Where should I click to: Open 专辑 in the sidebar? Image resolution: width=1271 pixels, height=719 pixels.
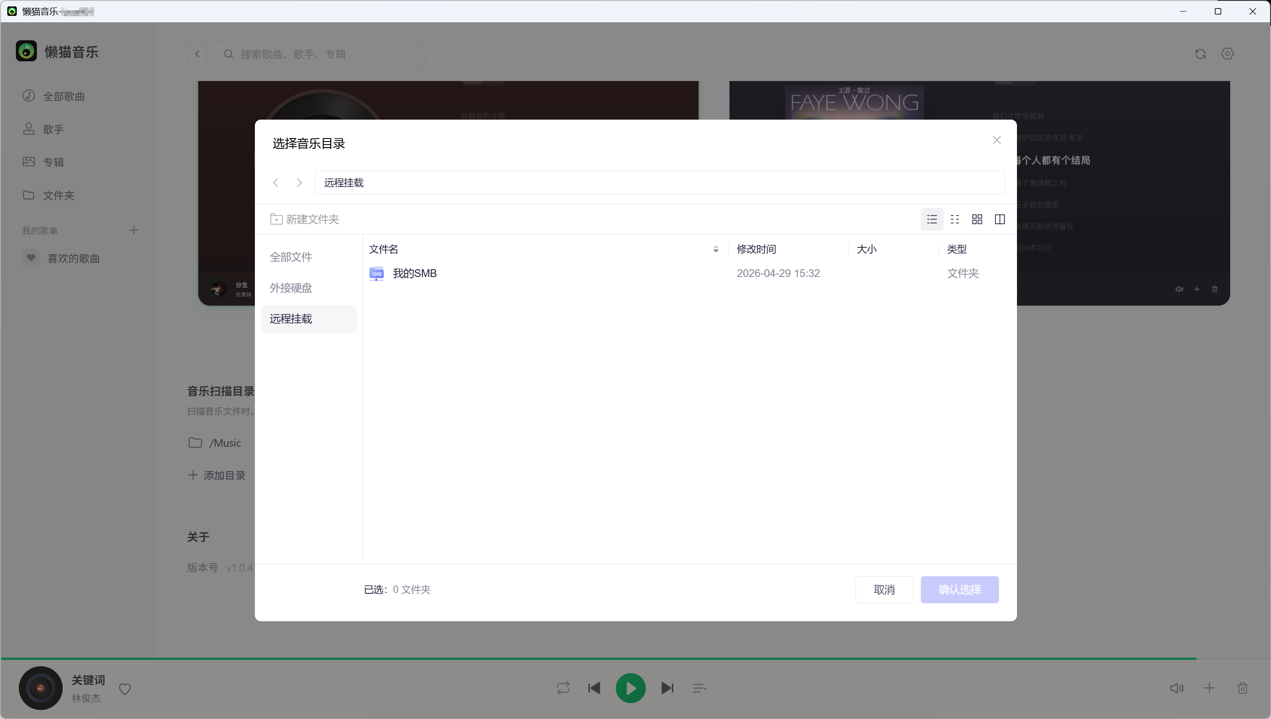(43, 162)
